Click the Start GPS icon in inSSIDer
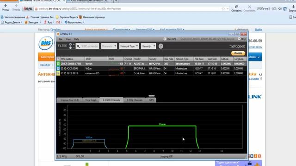The width and height of the screenshot is (296, 166). pos(165,39)
